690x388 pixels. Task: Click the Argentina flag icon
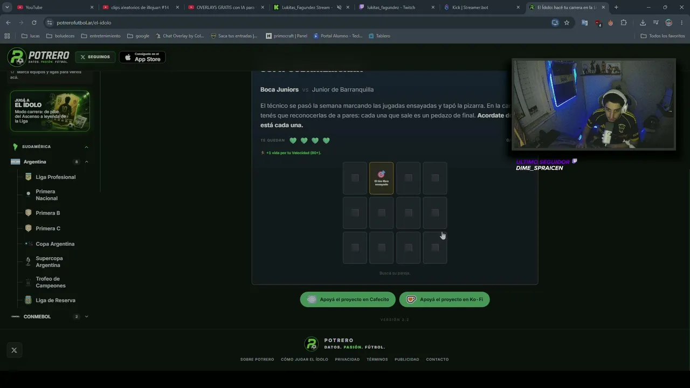15,162
